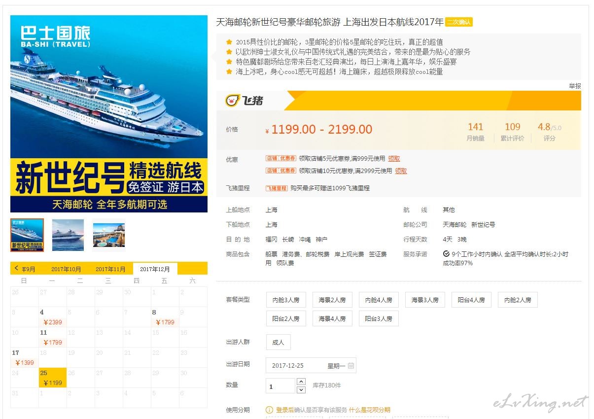Click 店铺优惠券 tag for the 10元 coupon

281,171
